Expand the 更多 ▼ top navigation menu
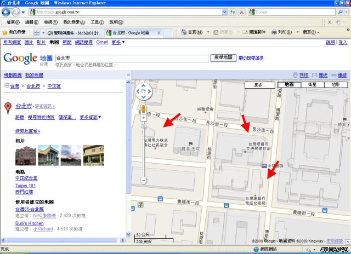Image resolution: width=351 pixels, height=254 pixels. (118, 42)
